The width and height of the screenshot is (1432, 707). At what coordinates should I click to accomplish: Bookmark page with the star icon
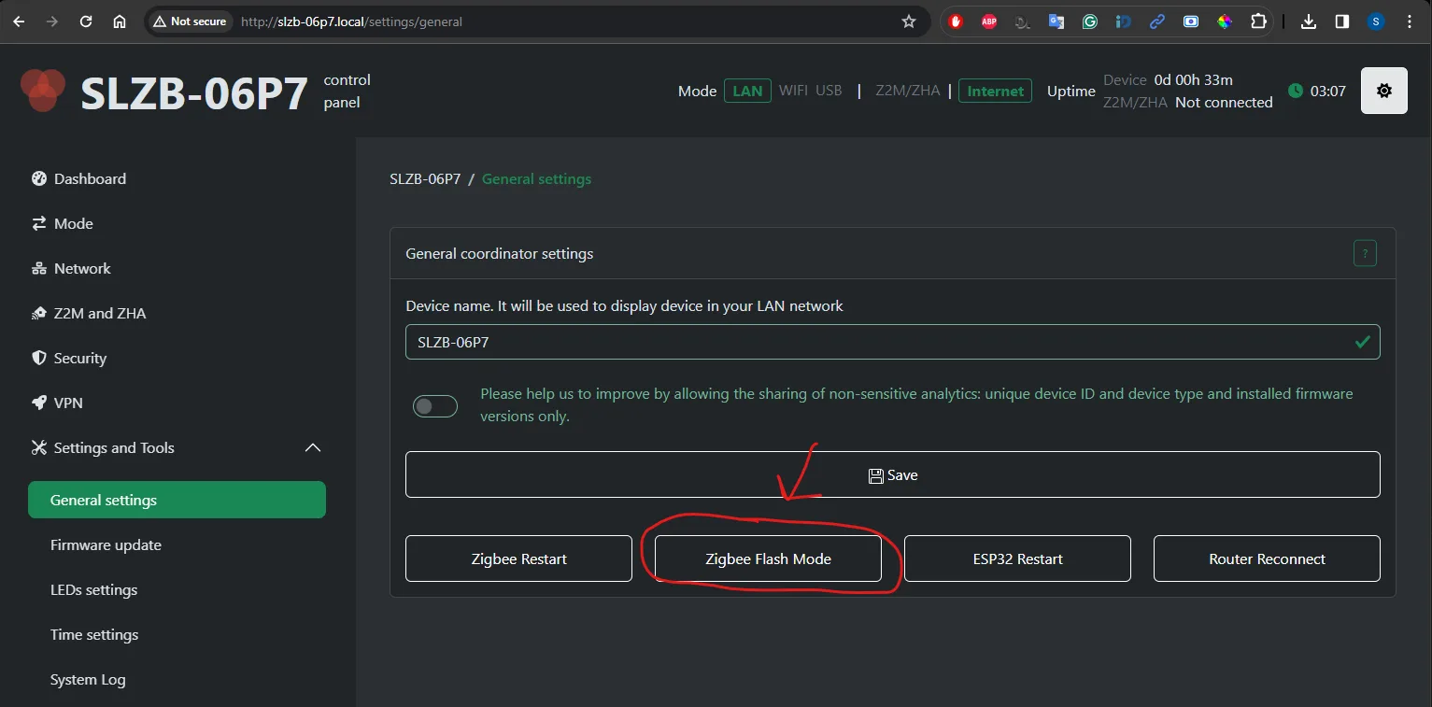pos(909,21)
